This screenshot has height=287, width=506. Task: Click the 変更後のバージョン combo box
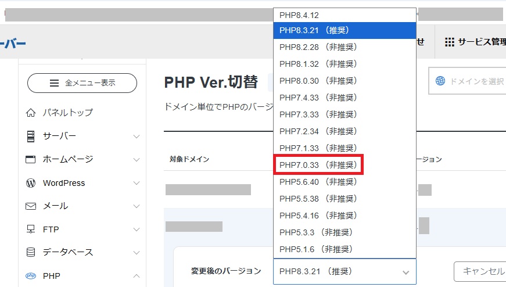344,271
